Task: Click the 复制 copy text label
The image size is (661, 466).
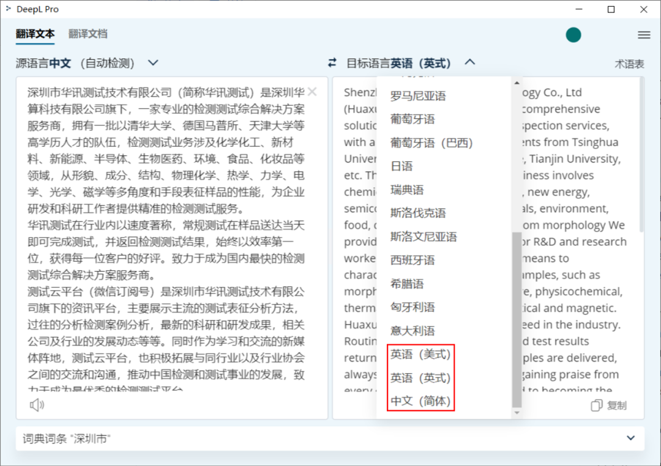Action: pos(617,405)
